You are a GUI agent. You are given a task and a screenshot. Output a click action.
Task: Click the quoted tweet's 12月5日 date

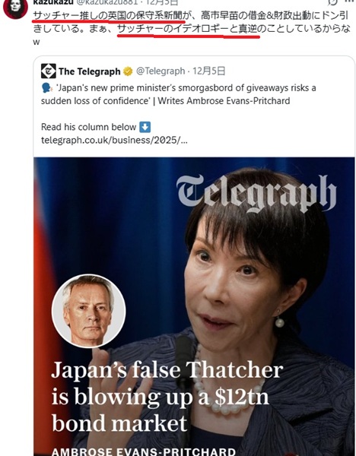[x=209, y=71]
